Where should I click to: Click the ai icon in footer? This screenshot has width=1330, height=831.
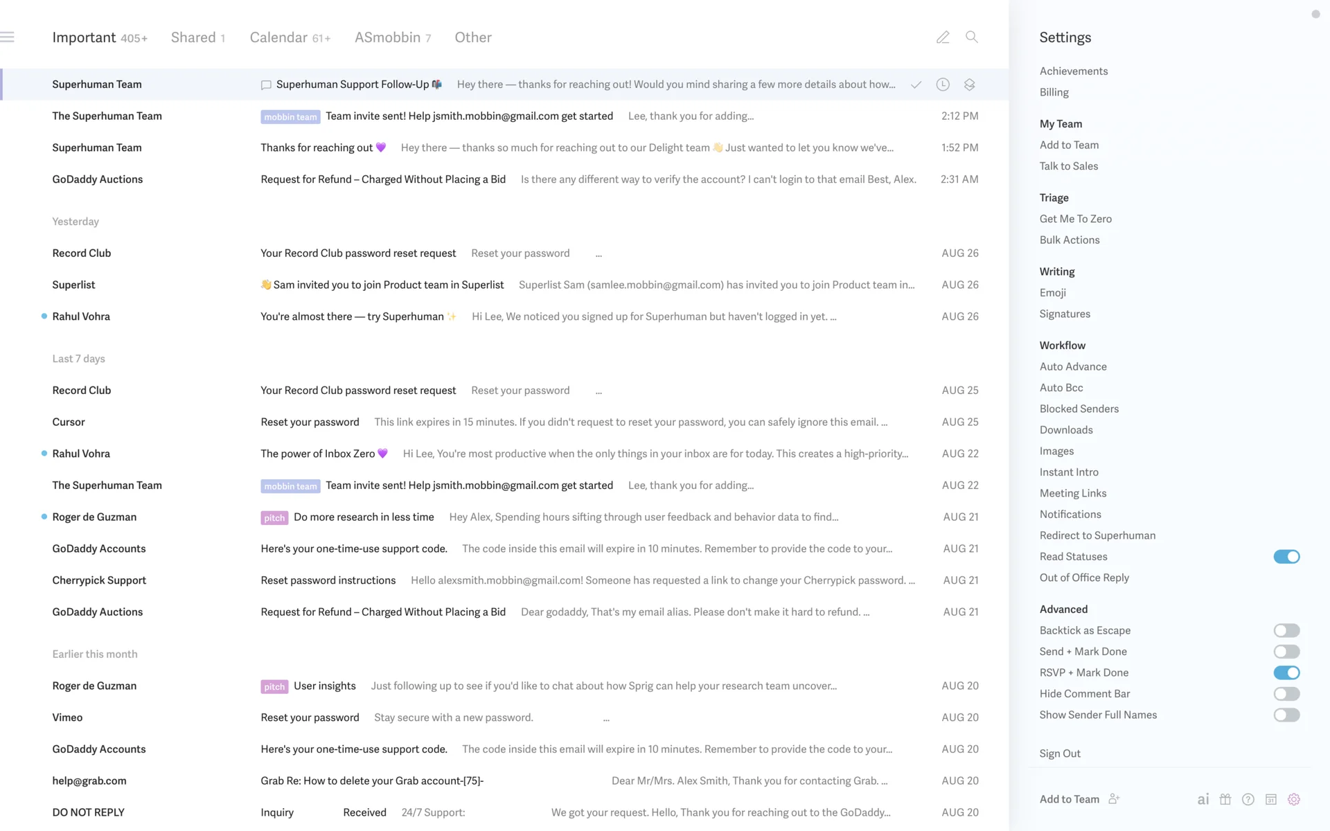(1203, 799)
